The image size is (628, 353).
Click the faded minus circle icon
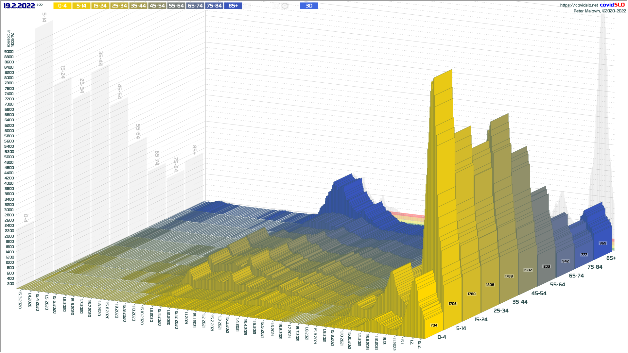pos(285,6)
